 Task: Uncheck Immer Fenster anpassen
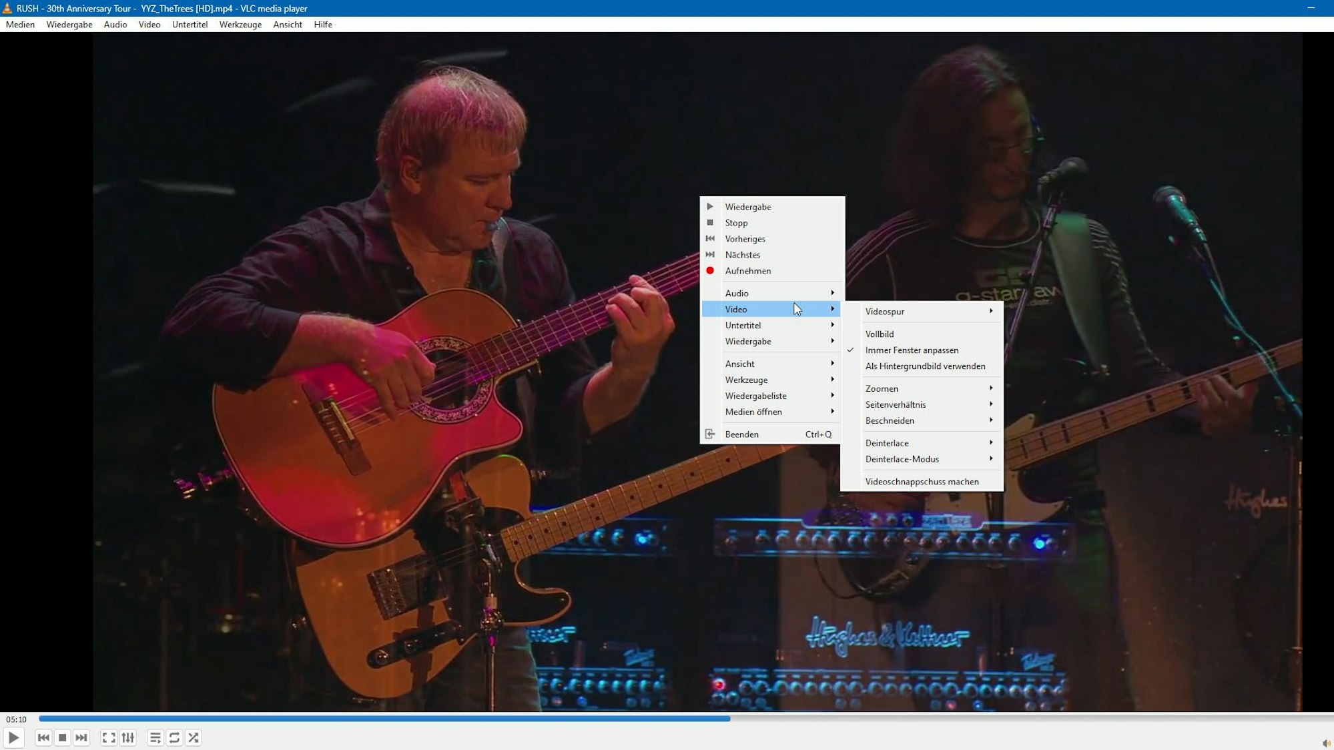(x=912, y=350)
